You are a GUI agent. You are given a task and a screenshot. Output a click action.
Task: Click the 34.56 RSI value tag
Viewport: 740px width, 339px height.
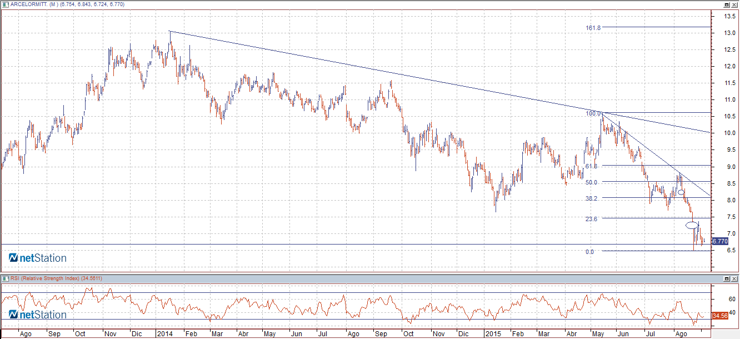[x=719, y=316]
